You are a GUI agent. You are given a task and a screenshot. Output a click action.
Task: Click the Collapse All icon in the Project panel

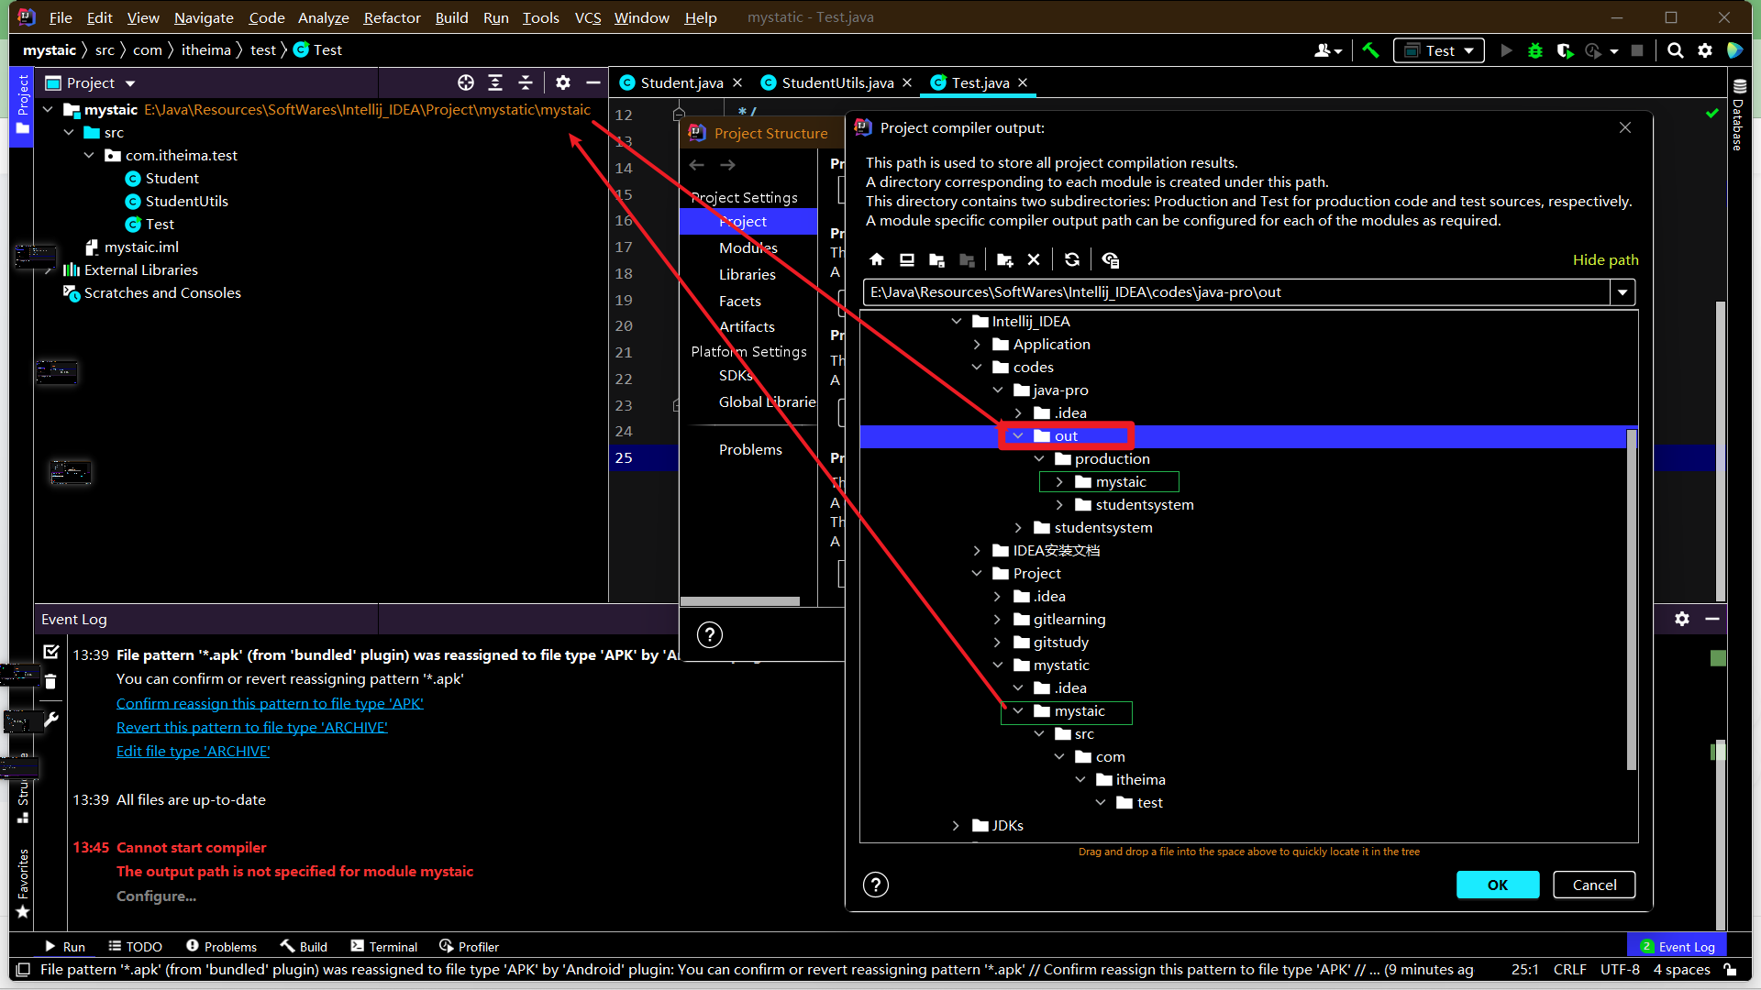tap(526, 82)
